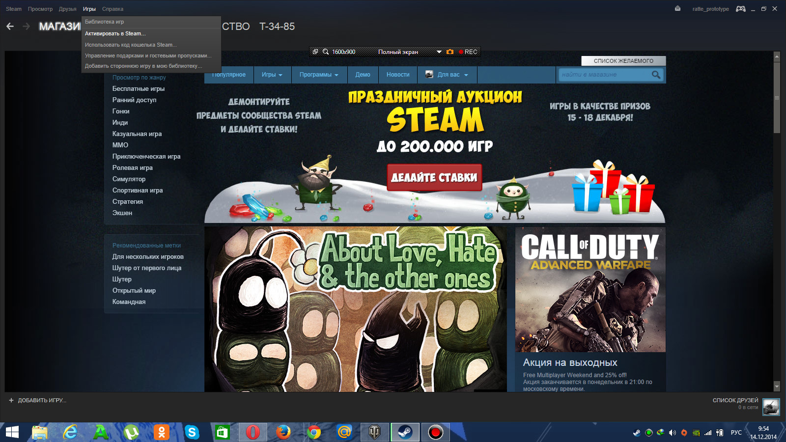Image resolution: width=786 pixels, height=442 pixels.
Task: Click the store search input field
Action: pyautogui.click(x=605, y=75)
